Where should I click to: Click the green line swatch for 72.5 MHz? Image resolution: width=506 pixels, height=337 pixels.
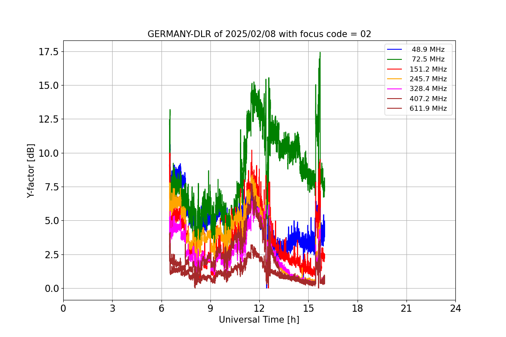click(x=395, y=59)
